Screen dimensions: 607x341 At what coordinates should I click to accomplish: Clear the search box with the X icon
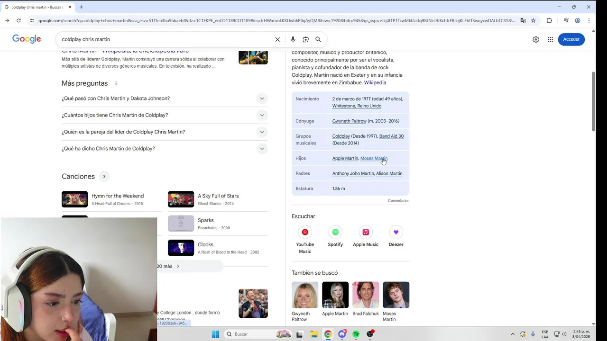pos(277,39)
